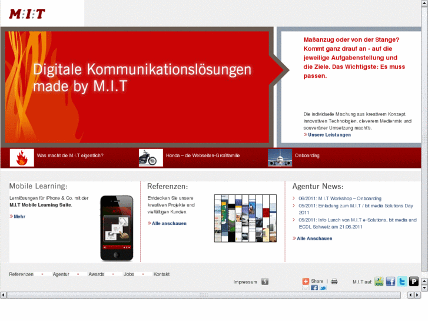Open 'Honda – die Webseiten-Großfamilie' link
The image size is (428, 321).
pos(203,155)
